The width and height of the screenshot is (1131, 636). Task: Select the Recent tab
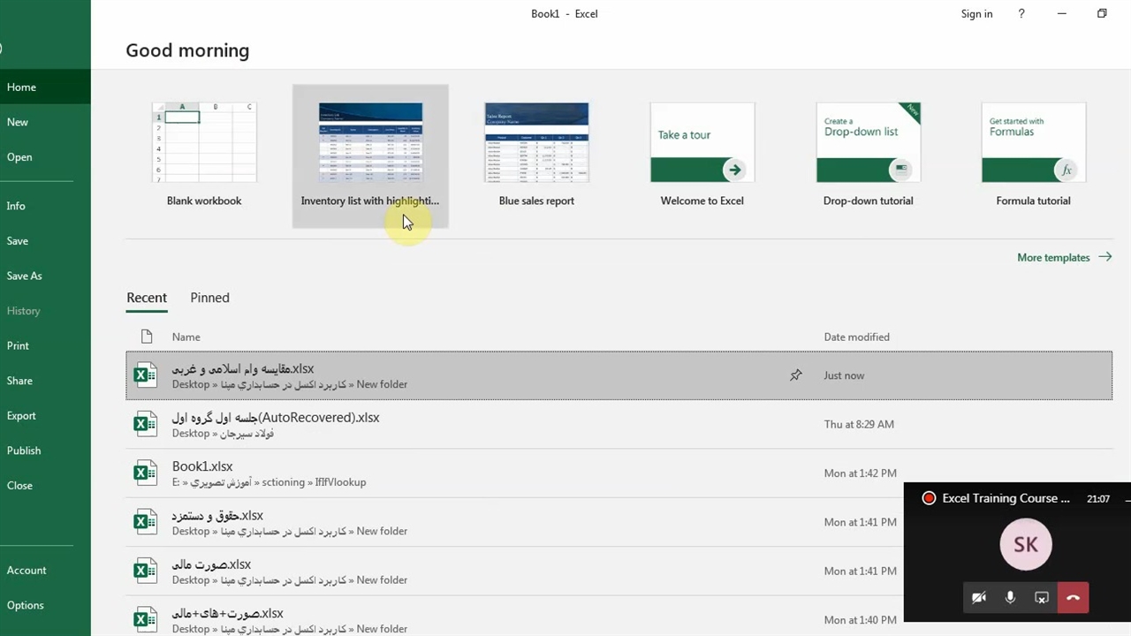click(x=147, y=298)
